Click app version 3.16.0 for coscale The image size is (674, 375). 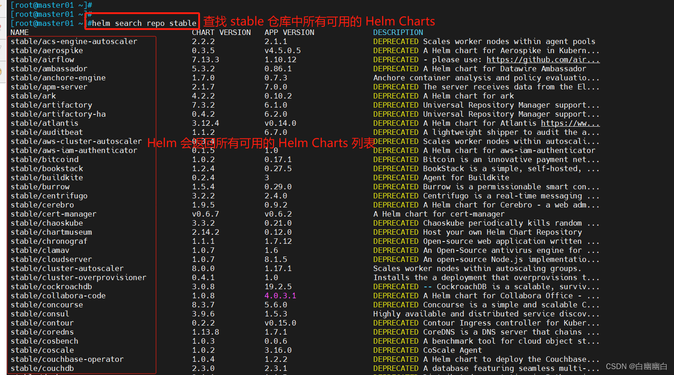coord(278,350)
